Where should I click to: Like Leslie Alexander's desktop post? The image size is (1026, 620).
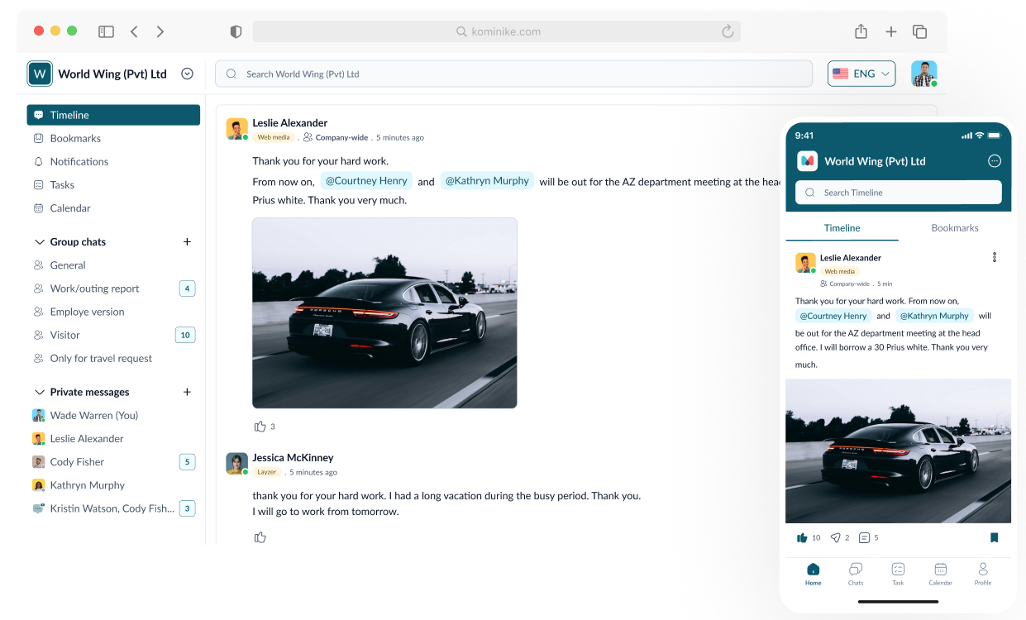260,427
